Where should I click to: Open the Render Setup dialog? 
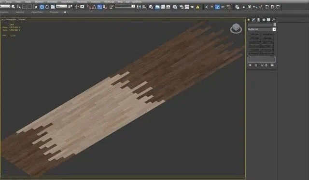coord(182,7)
